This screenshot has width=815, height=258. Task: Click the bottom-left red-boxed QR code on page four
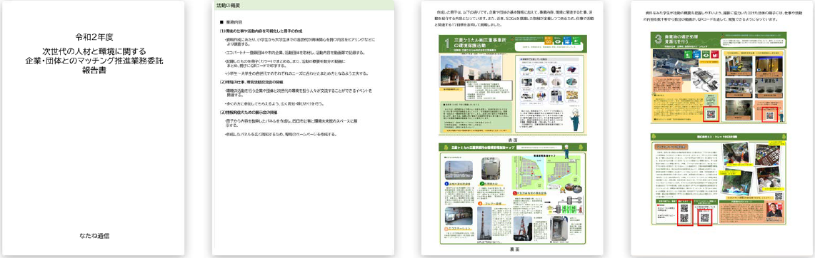(684, 212)
